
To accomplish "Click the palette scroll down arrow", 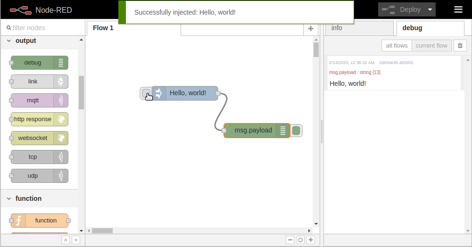I will tap(81, 231).
